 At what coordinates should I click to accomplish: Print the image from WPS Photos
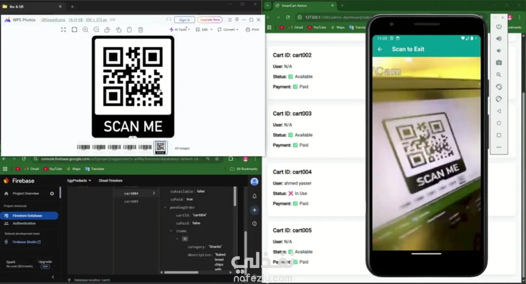252,30
